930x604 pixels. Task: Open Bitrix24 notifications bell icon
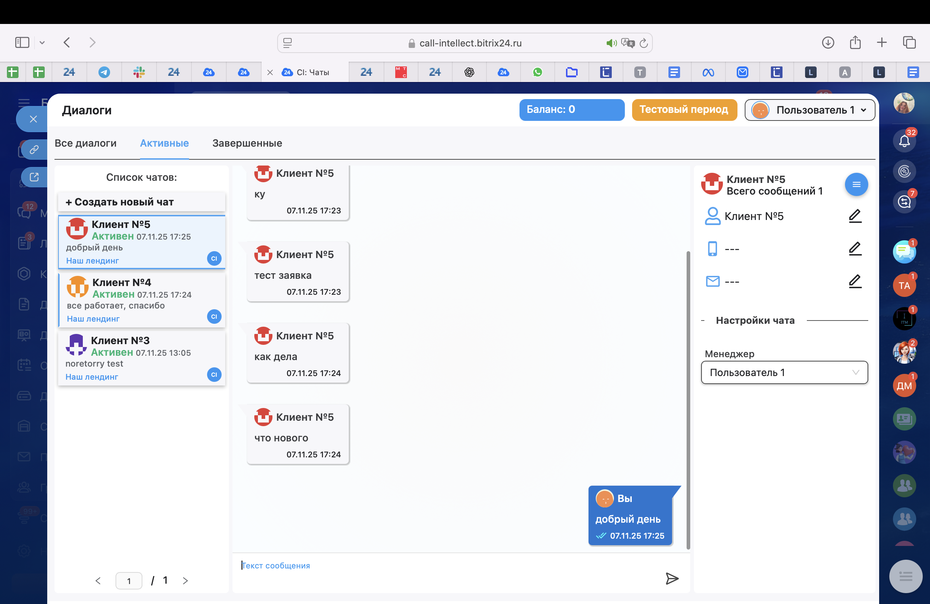(904, 140)
